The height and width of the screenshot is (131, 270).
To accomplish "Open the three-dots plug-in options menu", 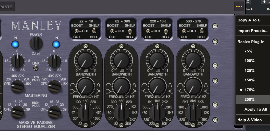I will point(239,7).
